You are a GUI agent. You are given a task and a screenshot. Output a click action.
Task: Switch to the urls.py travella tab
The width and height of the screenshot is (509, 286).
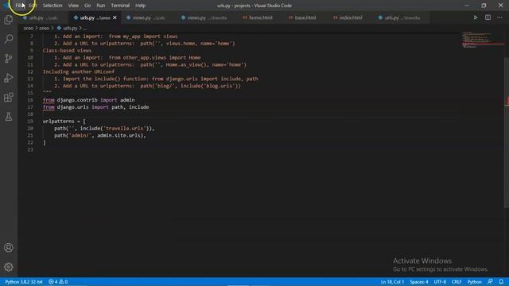tap(399, 17)
